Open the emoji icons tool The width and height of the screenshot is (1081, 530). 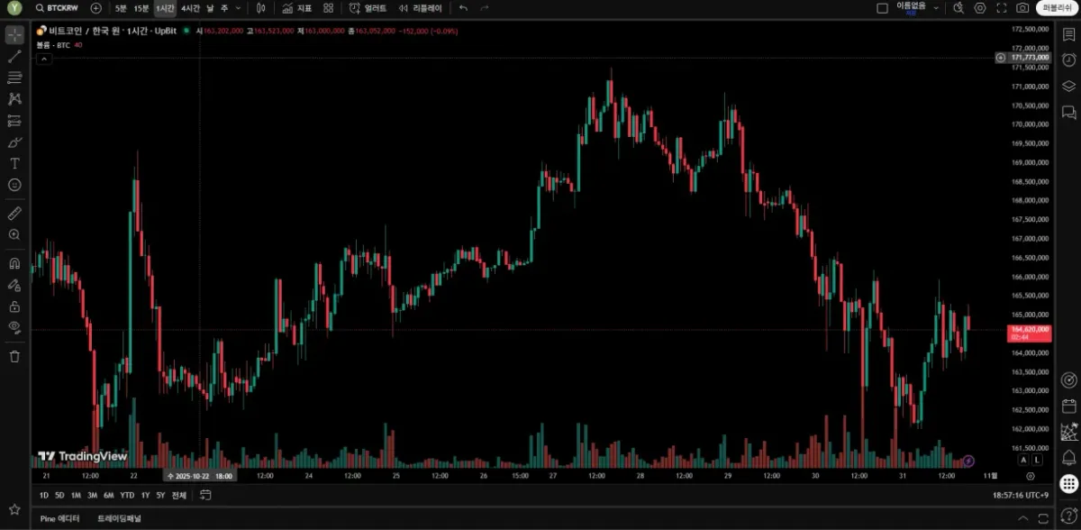click(x=14, y=185)
